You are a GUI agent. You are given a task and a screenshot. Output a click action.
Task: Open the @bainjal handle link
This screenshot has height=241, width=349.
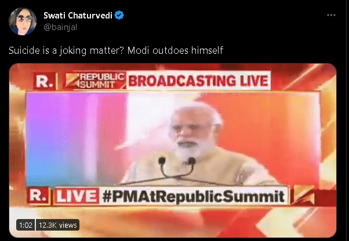point(60,27)
